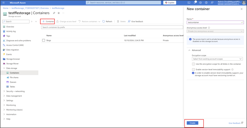Expand Security + networking section

point(4,91)
